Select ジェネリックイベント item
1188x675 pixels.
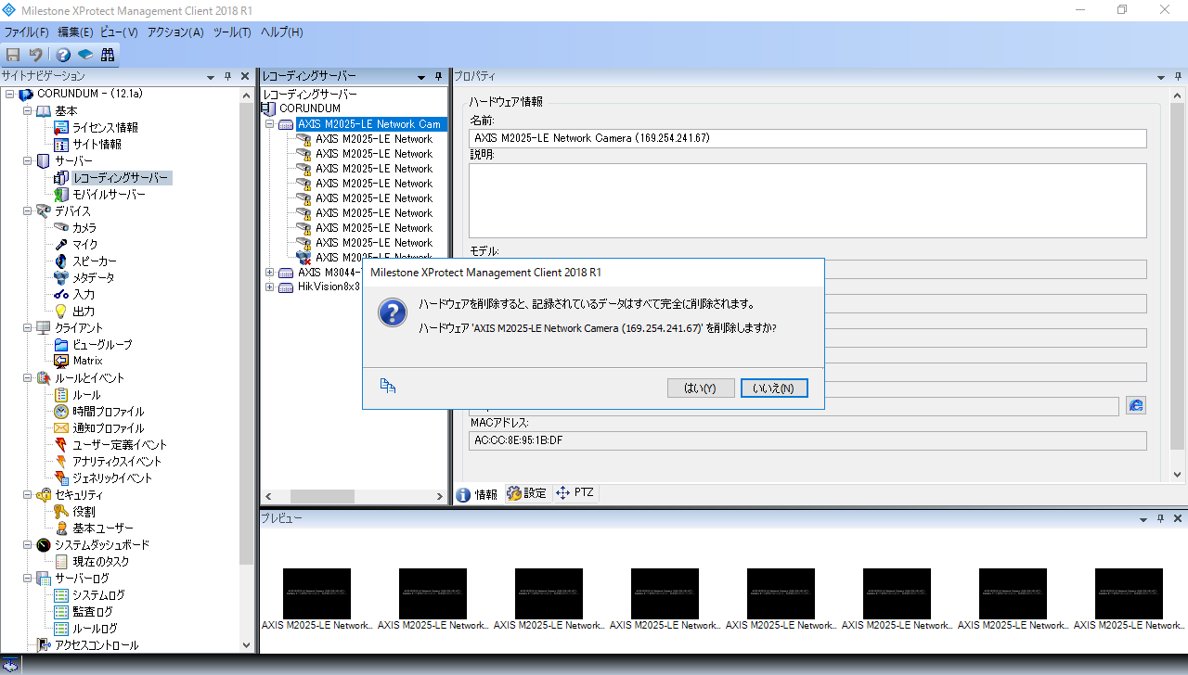(112, 478)
